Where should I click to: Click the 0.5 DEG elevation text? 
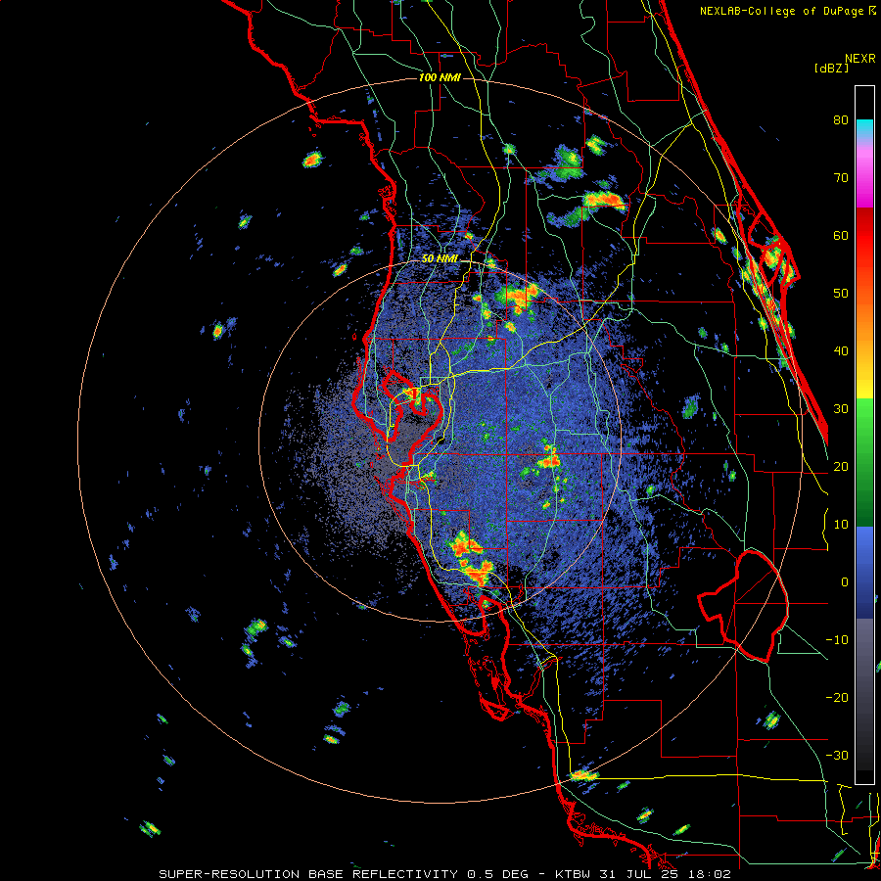pyautogui.click(x=498, y=874)
